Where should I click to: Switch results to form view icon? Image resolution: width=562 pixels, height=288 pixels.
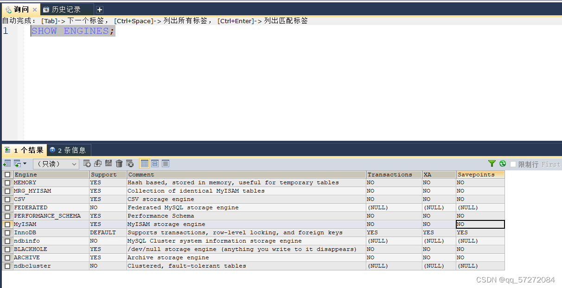click(155, 163)
